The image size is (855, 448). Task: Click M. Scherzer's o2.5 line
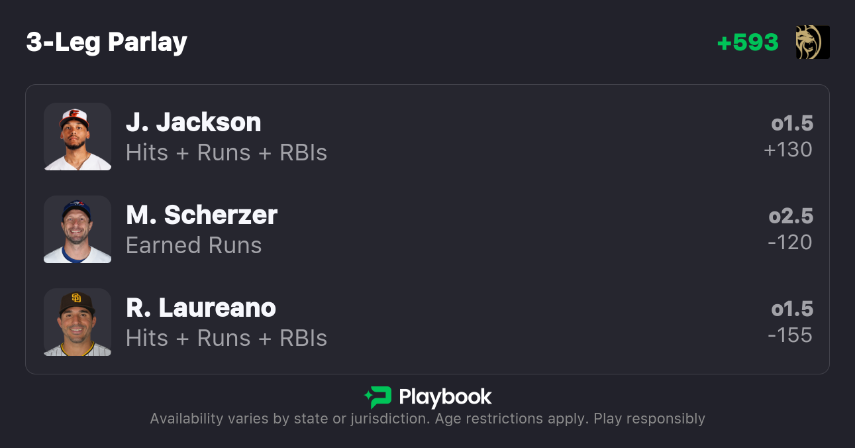[791, 216]
